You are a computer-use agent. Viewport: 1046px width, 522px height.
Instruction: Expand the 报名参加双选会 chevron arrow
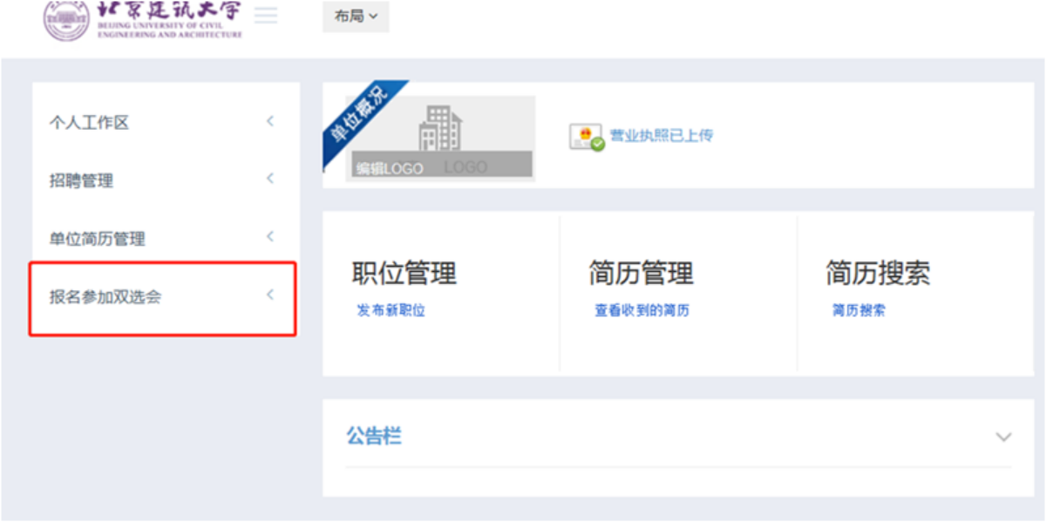[270, 295]
